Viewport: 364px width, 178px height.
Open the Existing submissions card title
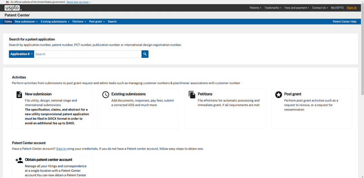coord(128,94)
